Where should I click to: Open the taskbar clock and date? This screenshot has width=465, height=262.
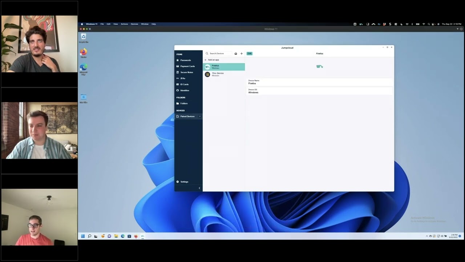point(454,236)
